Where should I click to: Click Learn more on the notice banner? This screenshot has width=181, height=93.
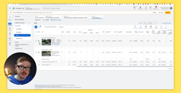(x=161, y=13)
